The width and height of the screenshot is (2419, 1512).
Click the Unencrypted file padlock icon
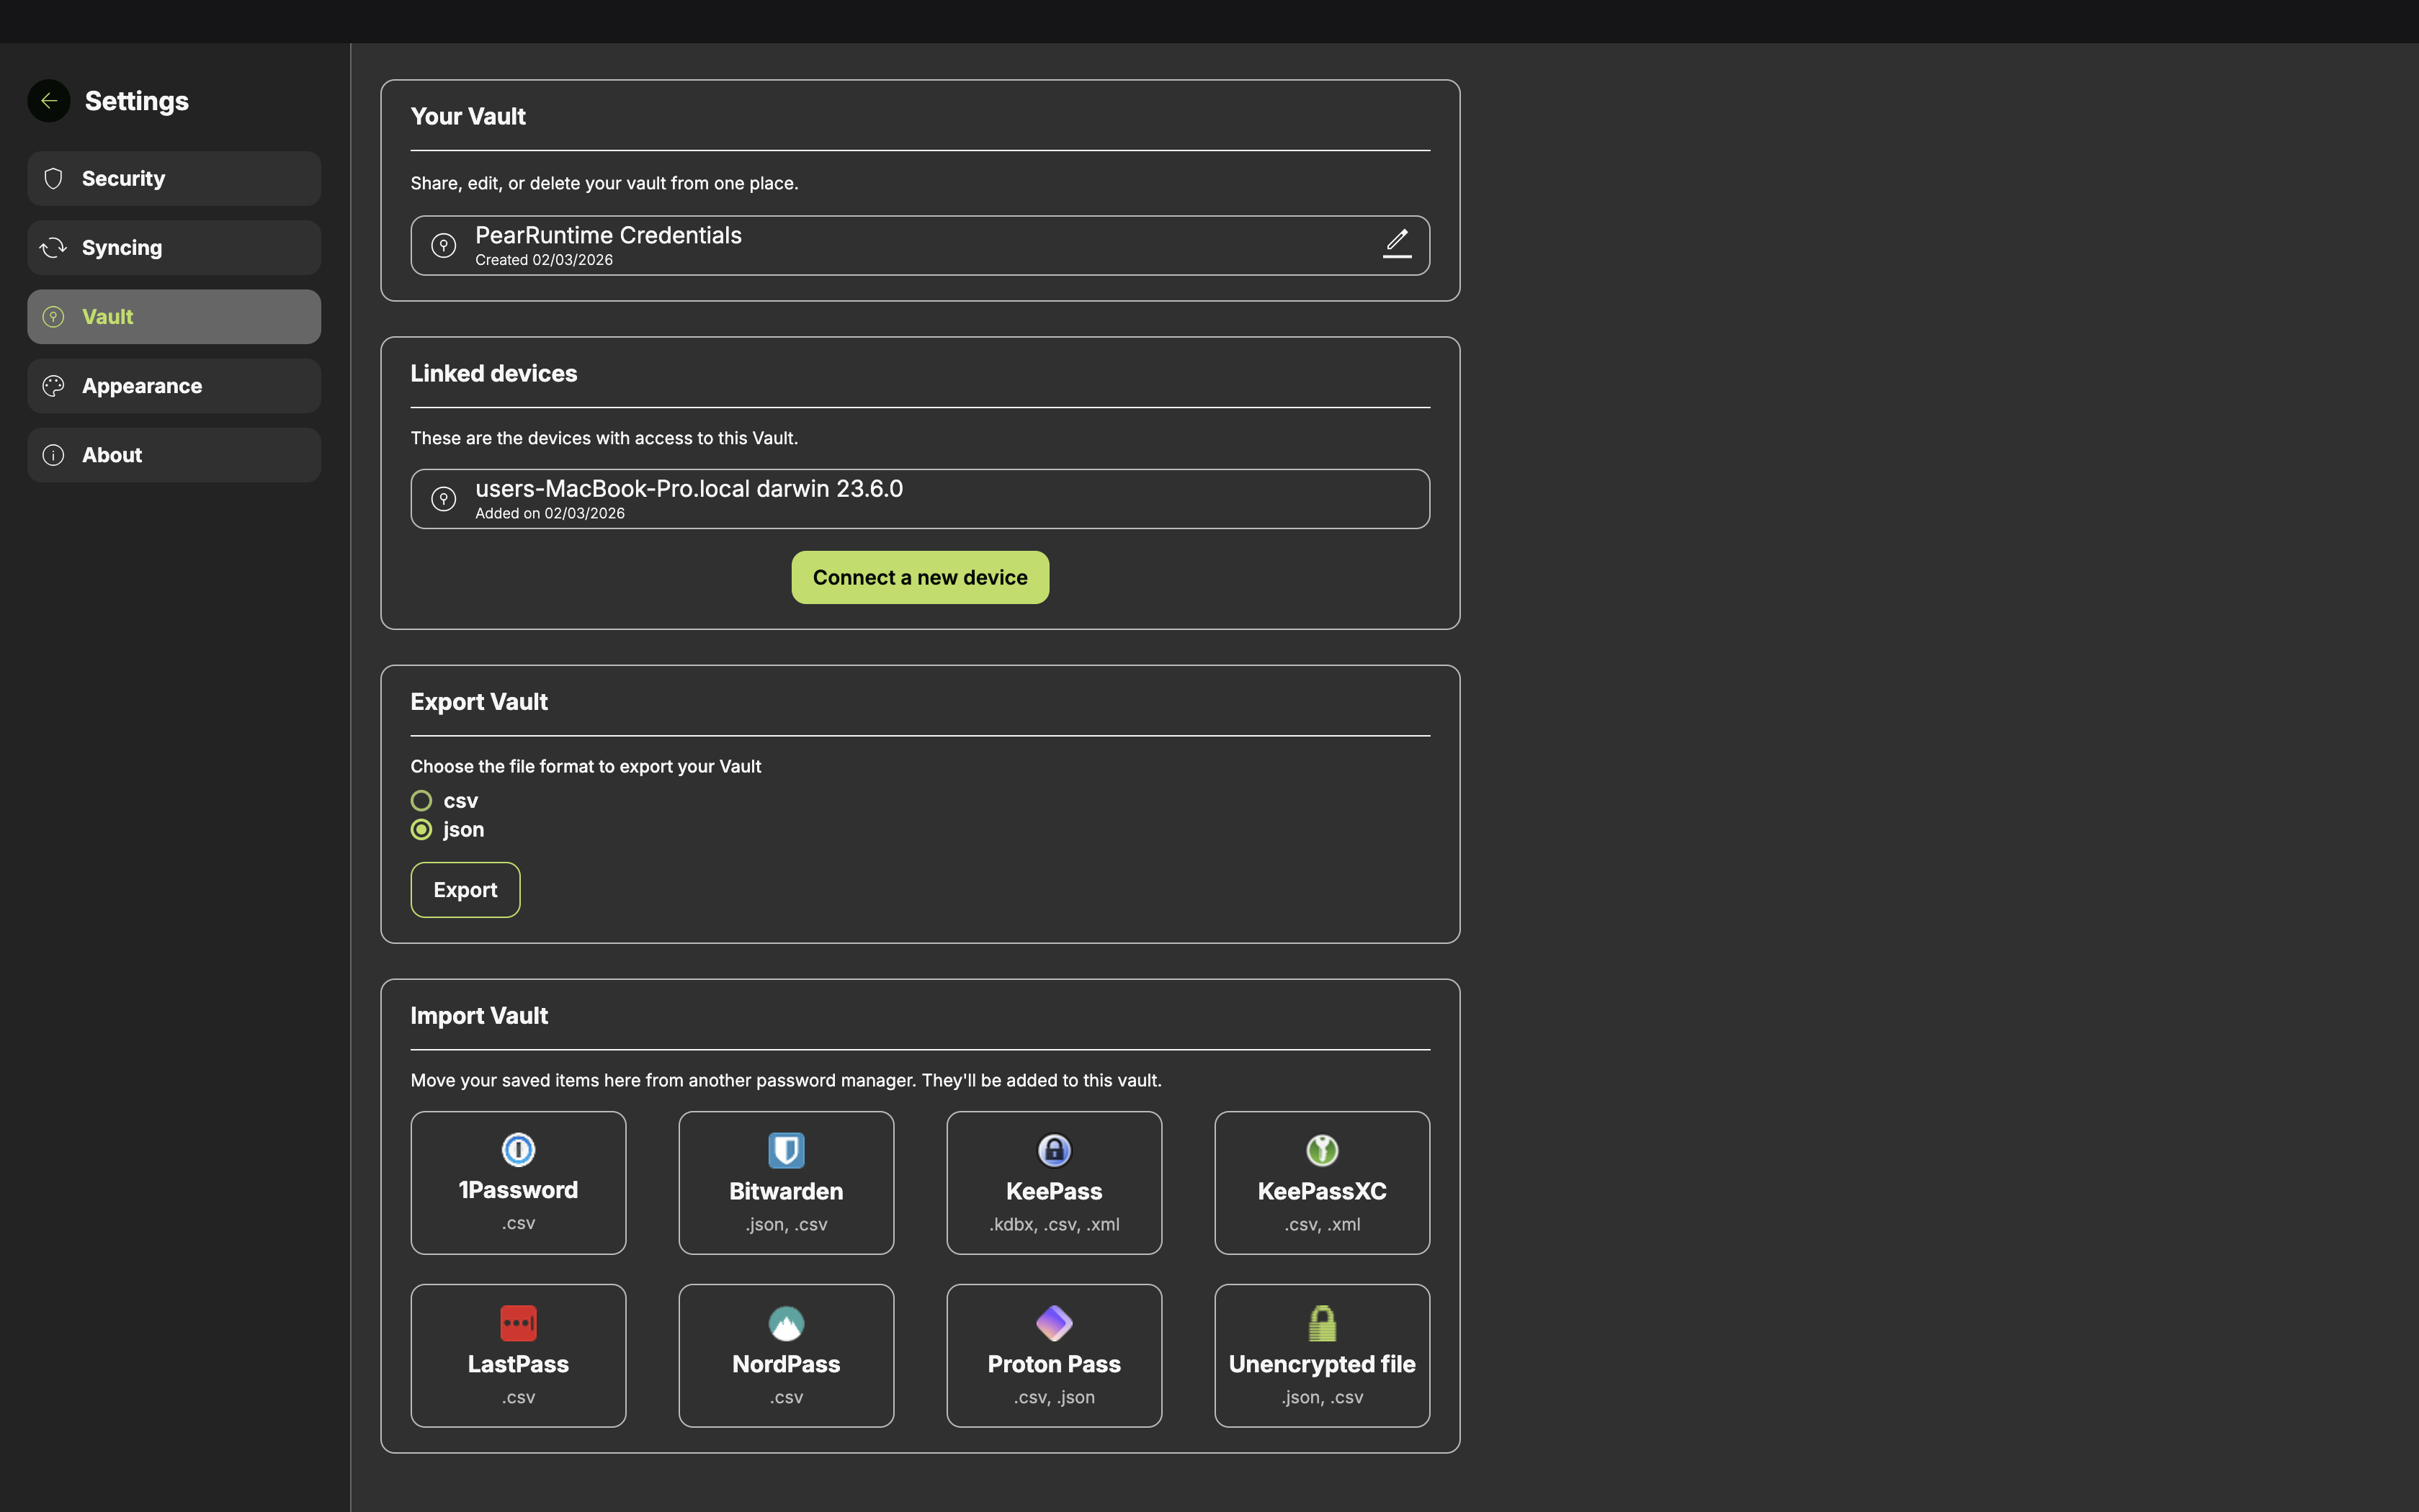[x=1322, y=1323]
